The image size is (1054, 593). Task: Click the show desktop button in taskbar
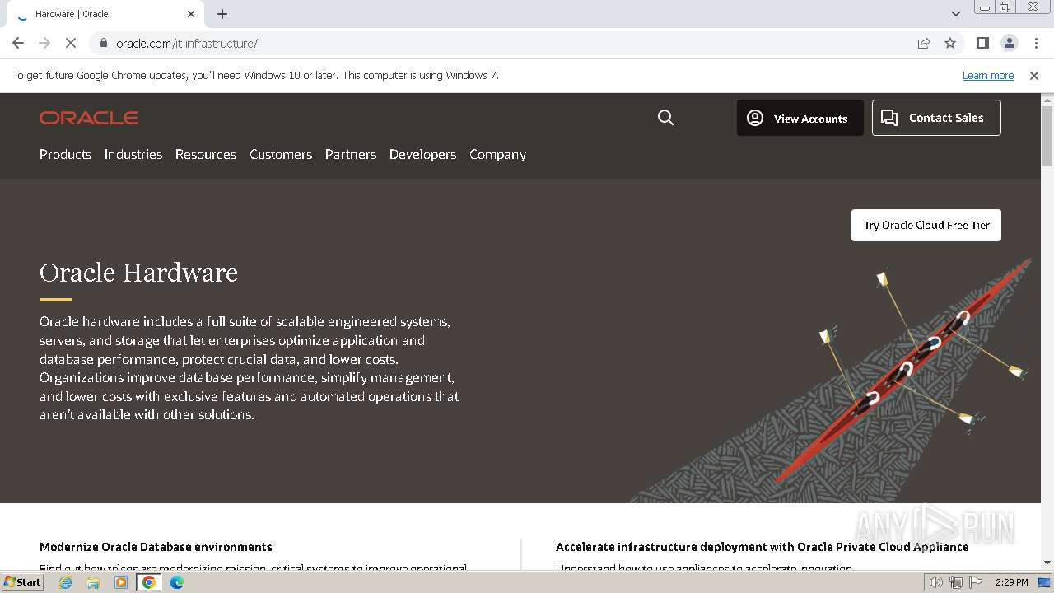coord(1045,582)
